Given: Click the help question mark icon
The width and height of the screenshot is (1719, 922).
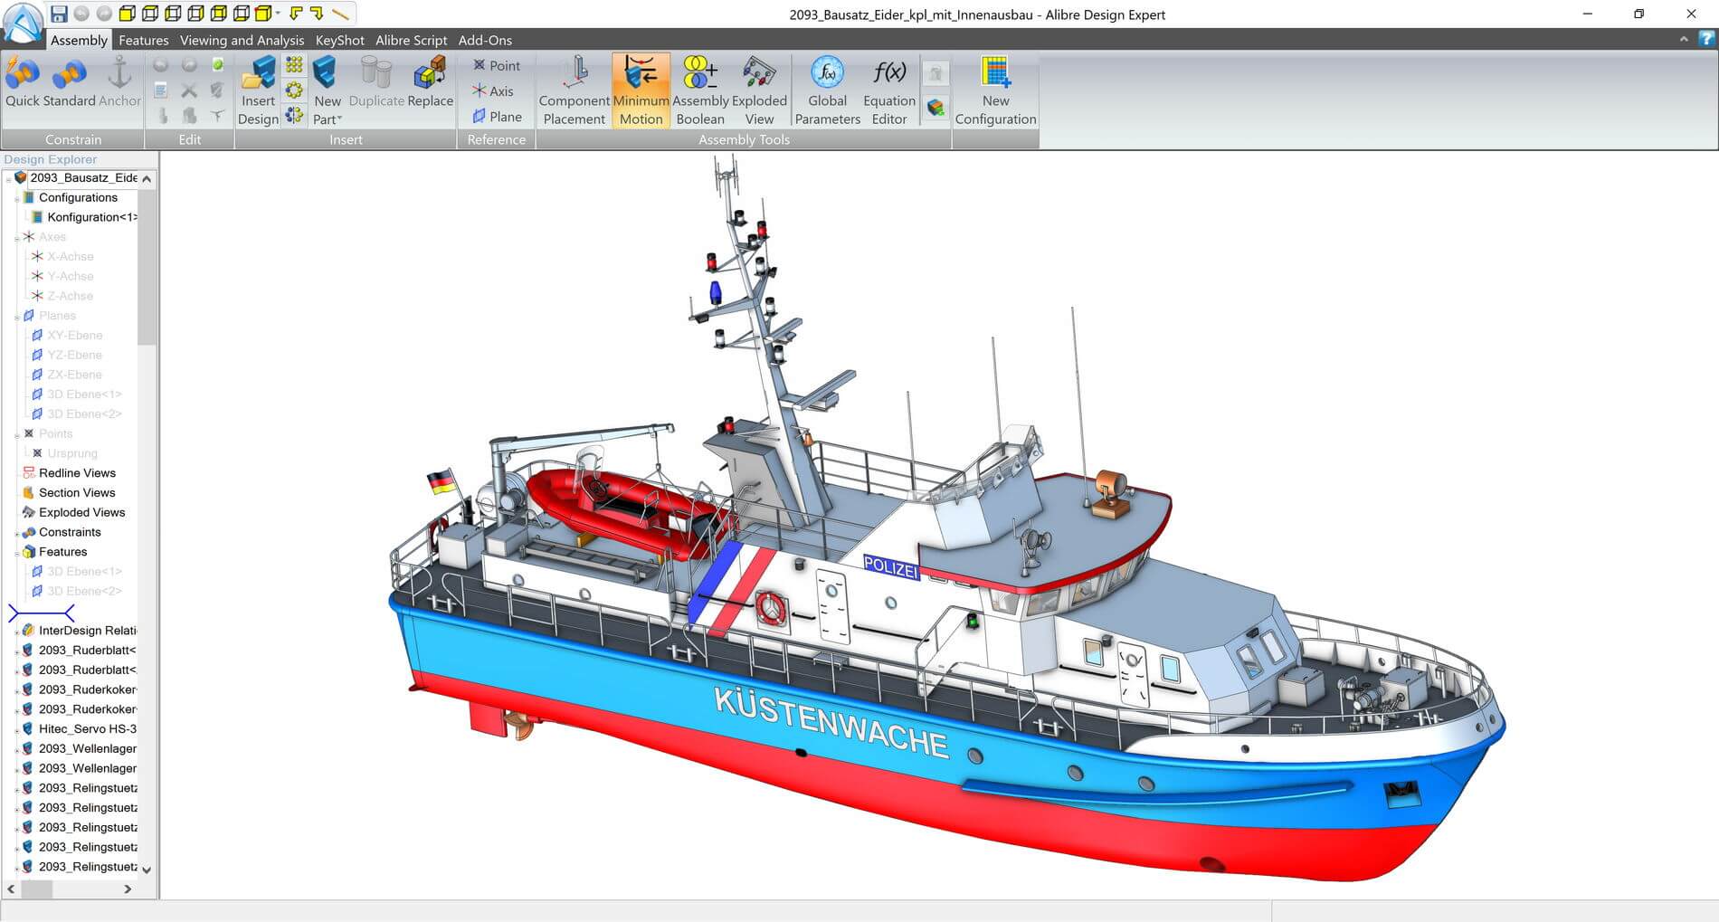Looking at the screenshot, I should pos(1706,39).
